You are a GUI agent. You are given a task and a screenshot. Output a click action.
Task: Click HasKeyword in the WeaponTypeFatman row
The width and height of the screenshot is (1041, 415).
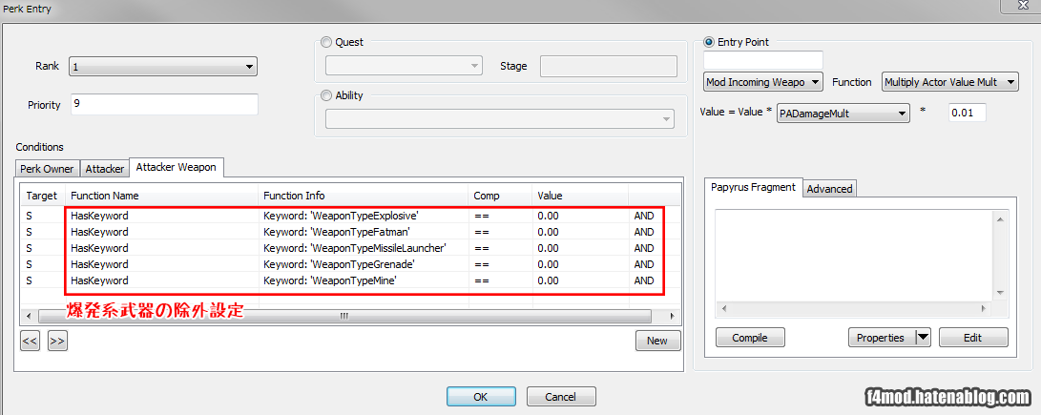pos(99,232)
